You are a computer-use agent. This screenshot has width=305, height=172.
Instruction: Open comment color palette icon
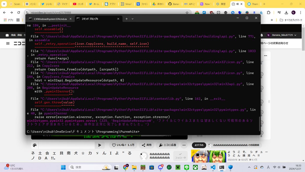point(35,145)
